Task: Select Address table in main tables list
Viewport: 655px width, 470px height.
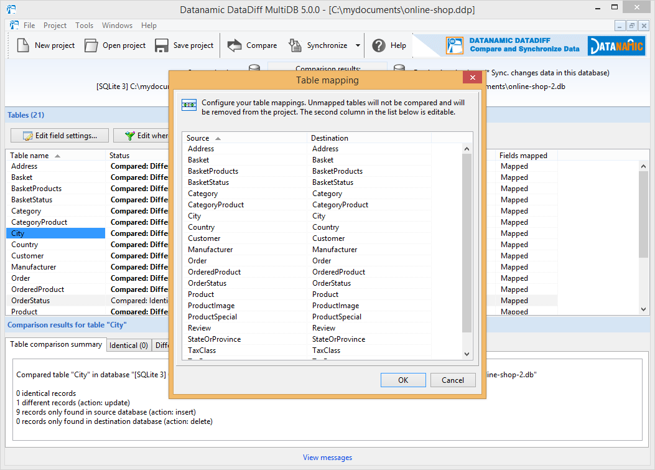Action: pyautogui.click(x=55, y=166)
